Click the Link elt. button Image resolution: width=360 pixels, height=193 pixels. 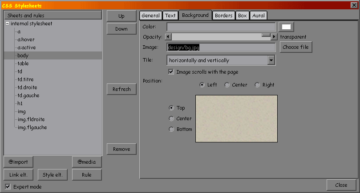[x=18, y=175]
